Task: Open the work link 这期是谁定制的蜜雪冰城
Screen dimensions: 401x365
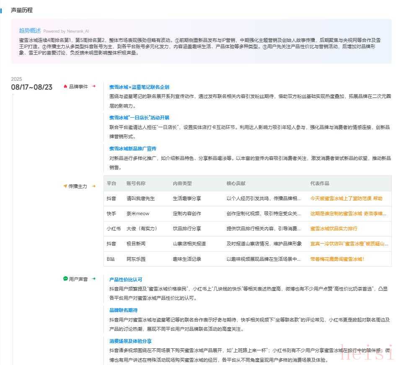Action: tap(348, 213)
